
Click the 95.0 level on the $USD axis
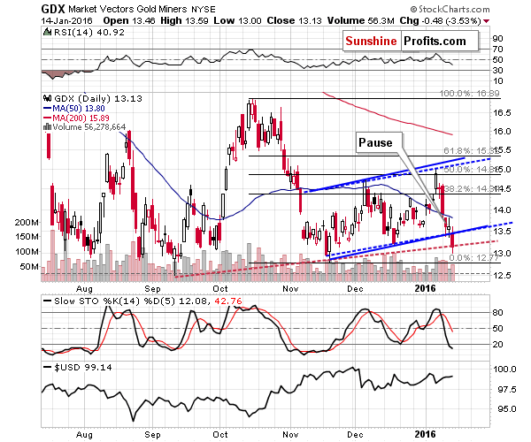[506, 409]
